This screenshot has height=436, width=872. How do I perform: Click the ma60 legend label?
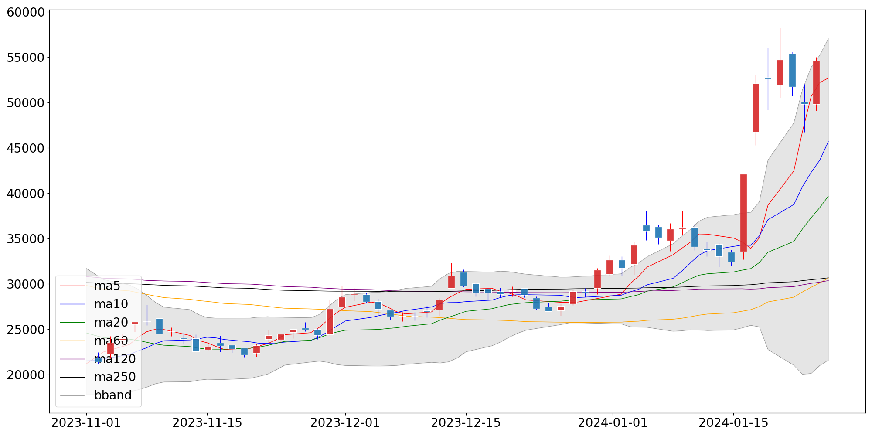pos(111,341)
